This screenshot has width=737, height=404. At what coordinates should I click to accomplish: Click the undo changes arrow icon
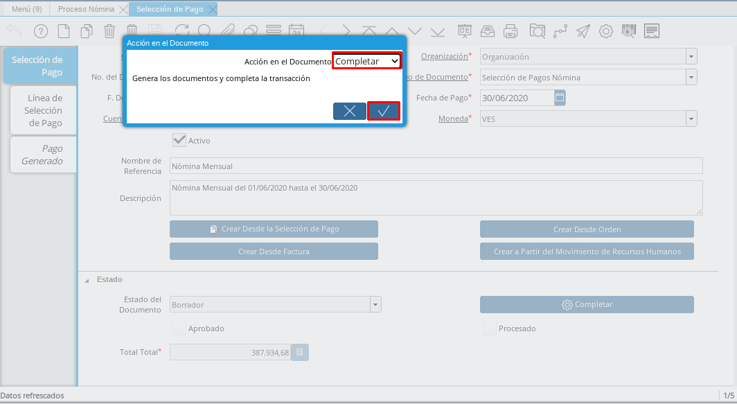14,31
